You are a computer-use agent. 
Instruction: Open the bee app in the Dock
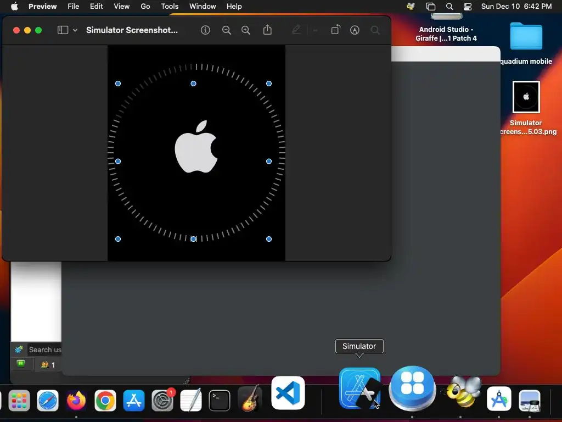[x=463, y=392]
